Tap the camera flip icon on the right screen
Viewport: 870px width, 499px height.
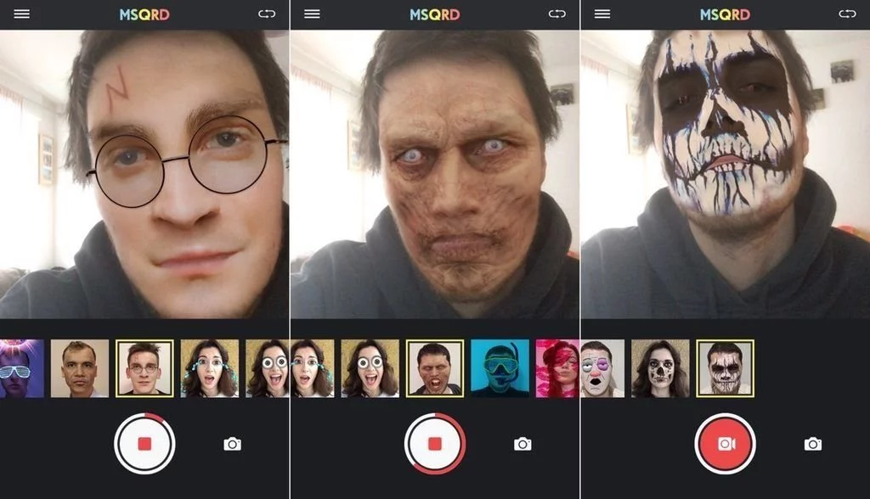coord(847,14)
